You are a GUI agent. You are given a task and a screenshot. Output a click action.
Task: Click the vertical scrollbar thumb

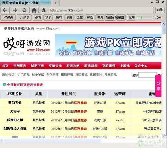pos(163,30)
